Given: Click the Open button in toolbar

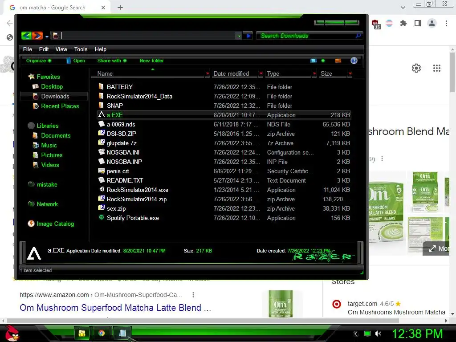Looking at the screenshot, I should (x=76, y=61).
